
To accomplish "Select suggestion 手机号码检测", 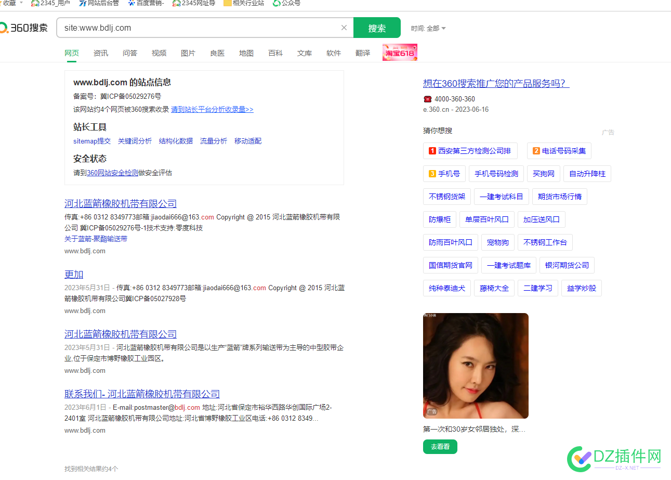I will click(496, 174).
